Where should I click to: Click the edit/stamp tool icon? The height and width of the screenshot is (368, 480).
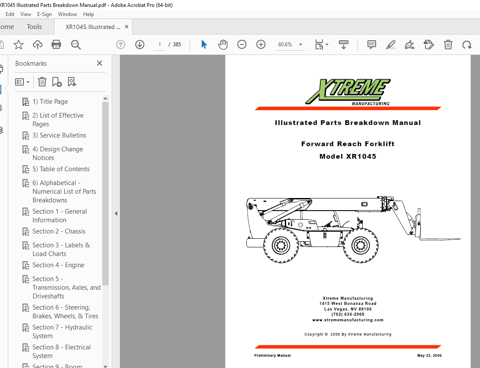(x=428, y=45)
